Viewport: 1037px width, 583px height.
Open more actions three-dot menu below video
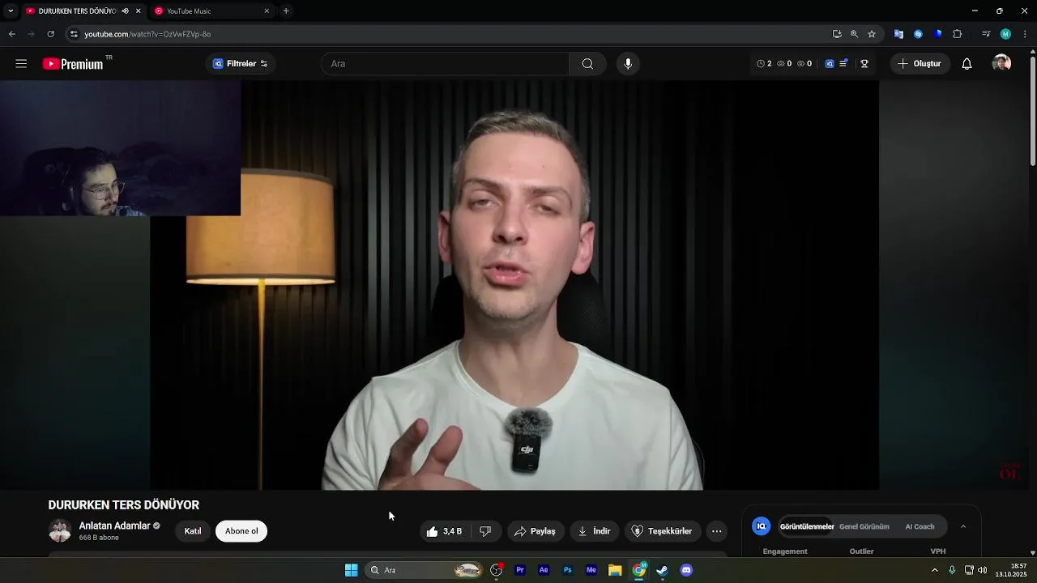tap(716, 531)
